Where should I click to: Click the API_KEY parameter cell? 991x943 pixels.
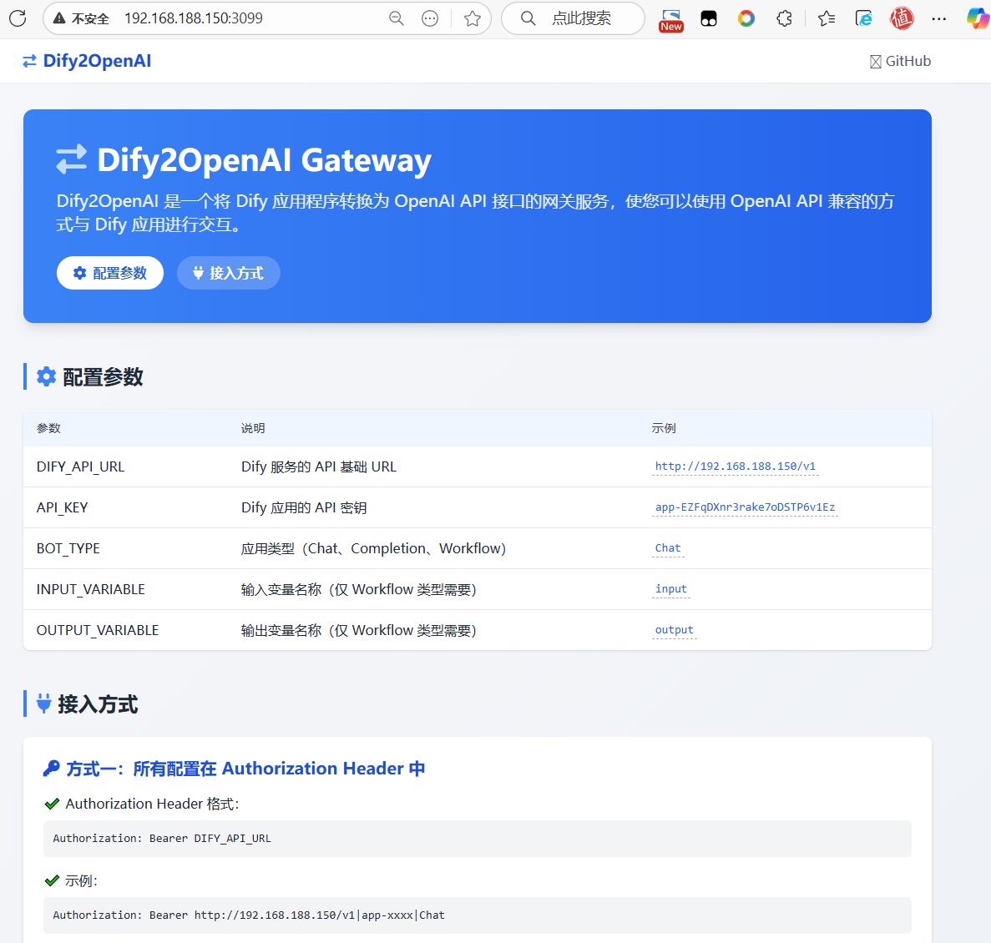pyautogui.click(x=62, y=508)
